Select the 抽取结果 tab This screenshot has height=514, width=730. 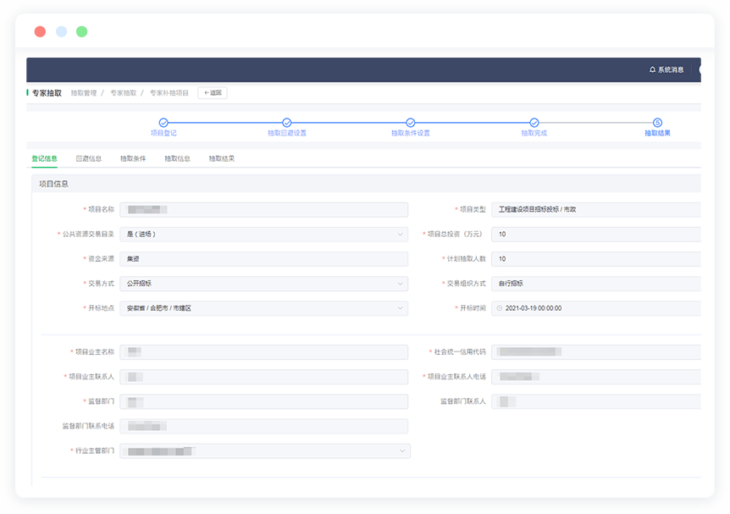(222, 158)
